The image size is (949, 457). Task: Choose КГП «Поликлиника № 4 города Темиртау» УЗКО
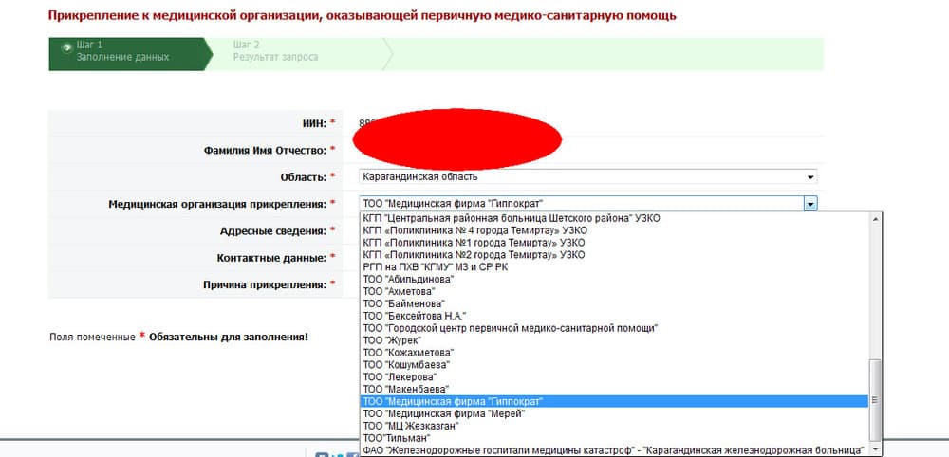[x=614, y=230]
